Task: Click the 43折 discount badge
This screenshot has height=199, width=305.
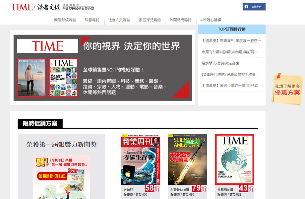Action: click(x=246, y=188)
